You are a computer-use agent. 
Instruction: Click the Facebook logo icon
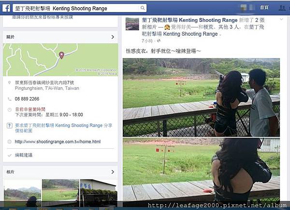[6, 8]
